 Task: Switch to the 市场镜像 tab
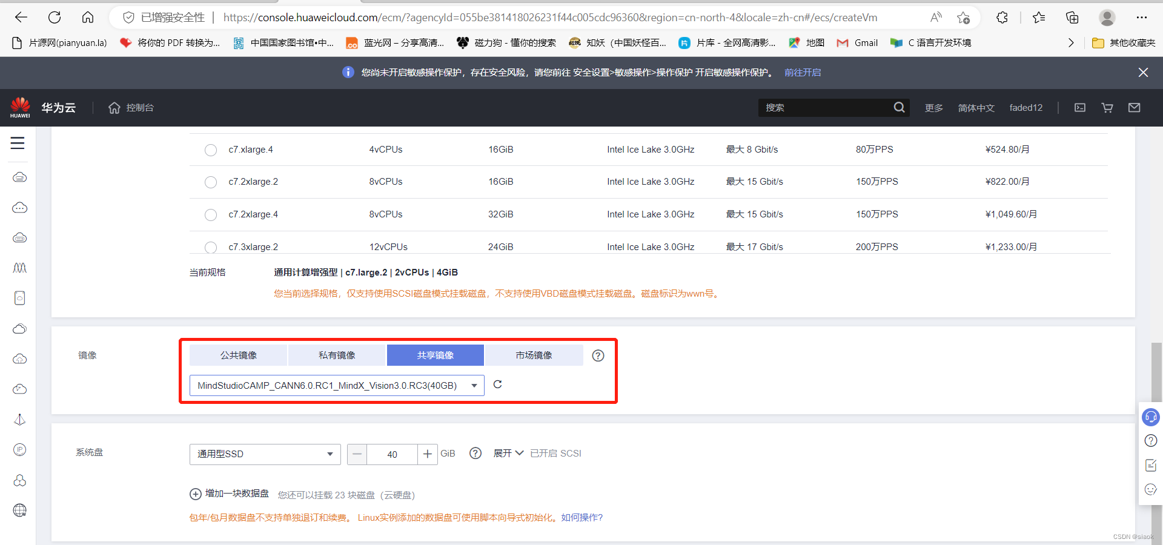[x=534, y=355]
